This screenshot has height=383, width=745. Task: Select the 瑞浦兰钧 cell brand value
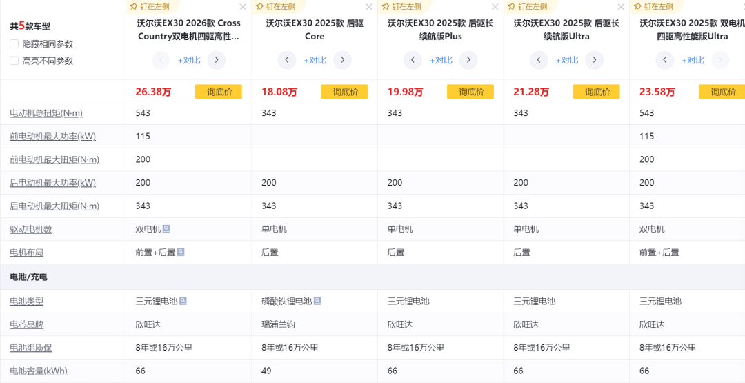(x=278, y=324)
